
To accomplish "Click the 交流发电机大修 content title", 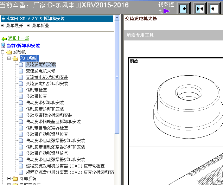I will coord(141,19).
